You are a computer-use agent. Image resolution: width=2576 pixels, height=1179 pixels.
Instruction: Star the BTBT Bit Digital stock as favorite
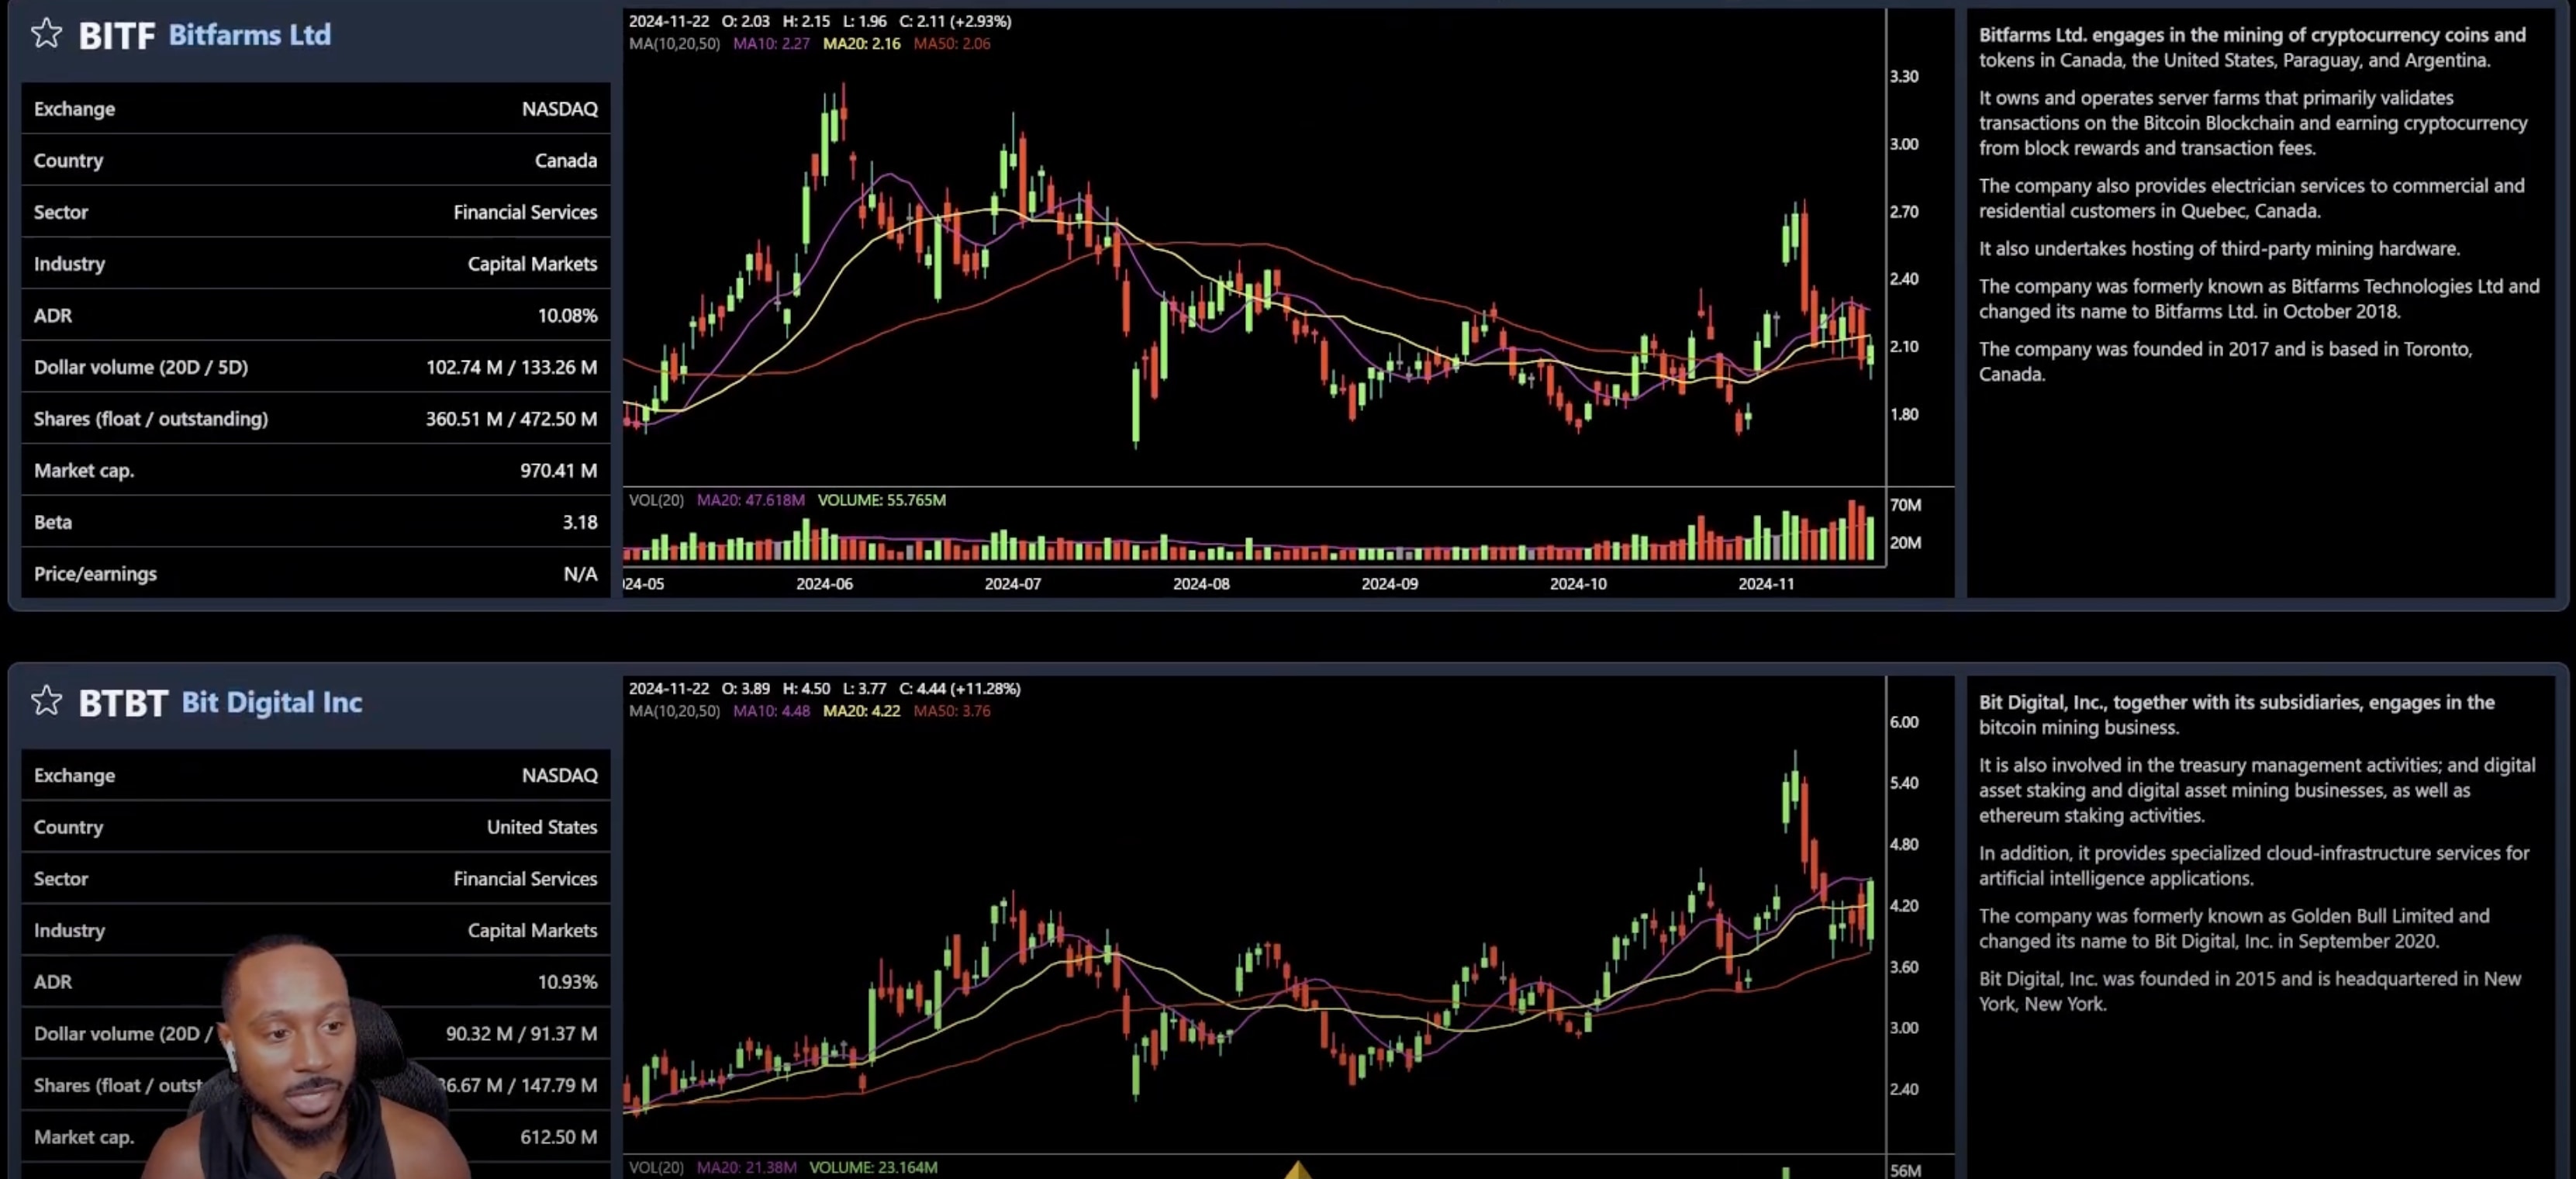(x=46, y=701)
